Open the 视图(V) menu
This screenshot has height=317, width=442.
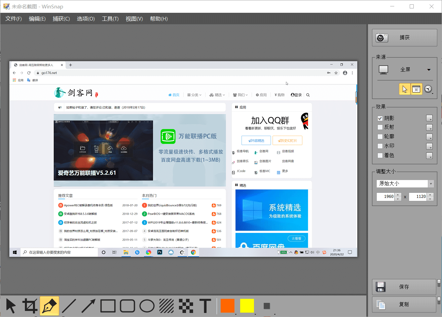point(134,19)
